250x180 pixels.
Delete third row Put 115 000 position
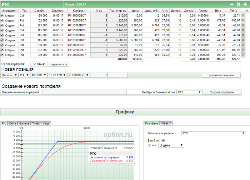click(x=243, y=25)
